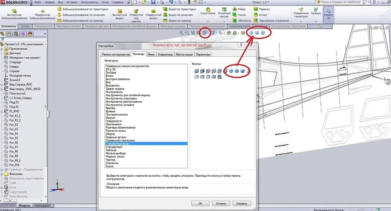The image size is (391, 211).
Task: Select Вырез по сечениям tool
Action: tap(178, 15)
